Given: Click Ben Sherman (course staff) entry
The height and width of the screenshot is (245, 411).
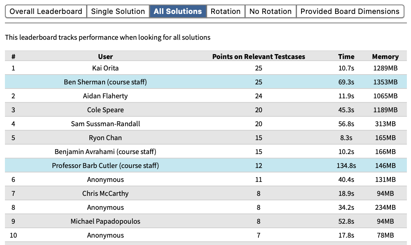Looking at the screenshot, I should [105, 82].
